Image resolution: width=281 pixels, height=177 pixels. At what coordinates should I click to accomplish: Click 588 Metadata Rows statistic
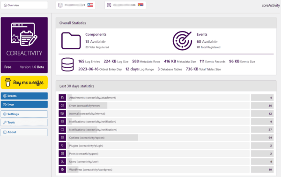click(146, 62)
